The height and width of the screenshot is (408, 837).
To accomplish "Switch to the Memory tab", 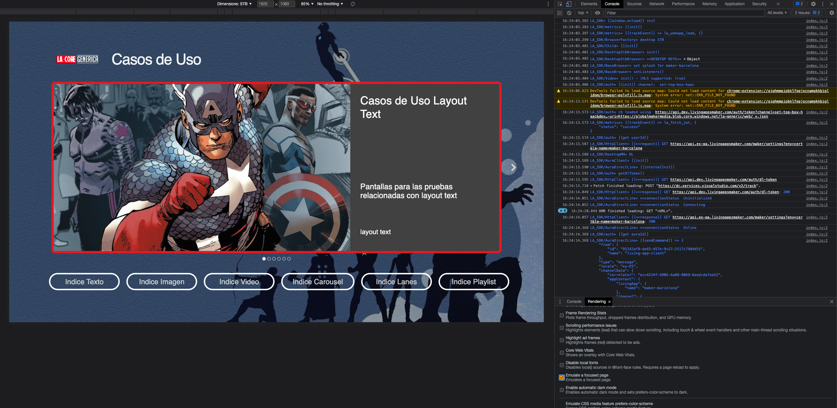I will tap(710, 4).
